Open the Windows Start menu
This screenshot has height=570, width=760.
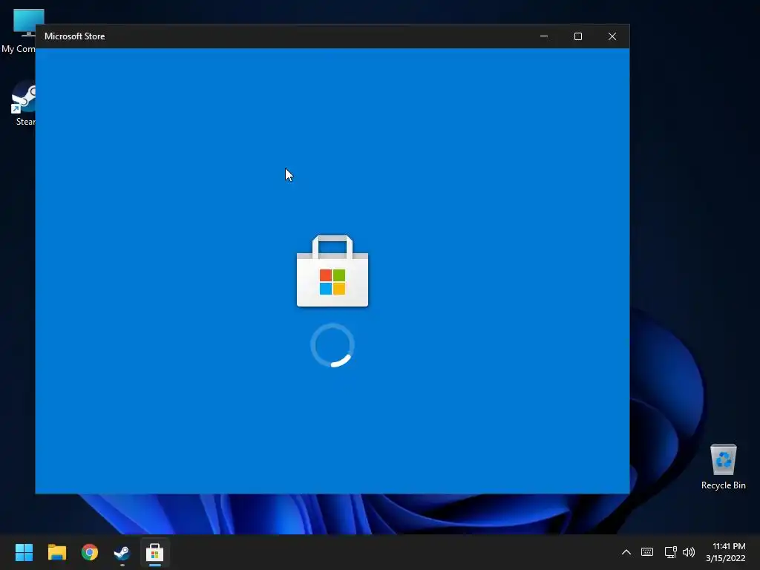click(24, 552)
